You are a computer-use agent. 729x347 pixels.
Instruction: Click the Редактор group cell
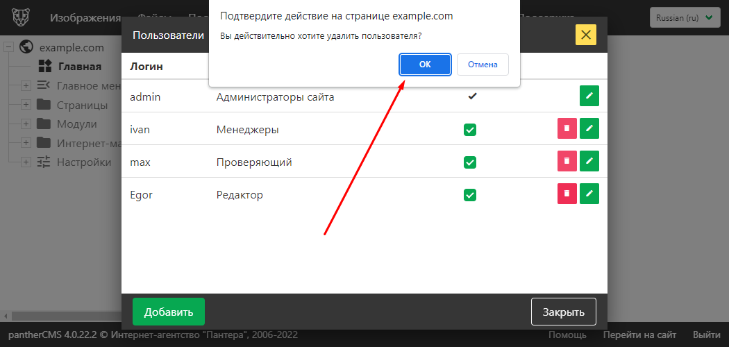pyautogui.click(x=240, y=194)
